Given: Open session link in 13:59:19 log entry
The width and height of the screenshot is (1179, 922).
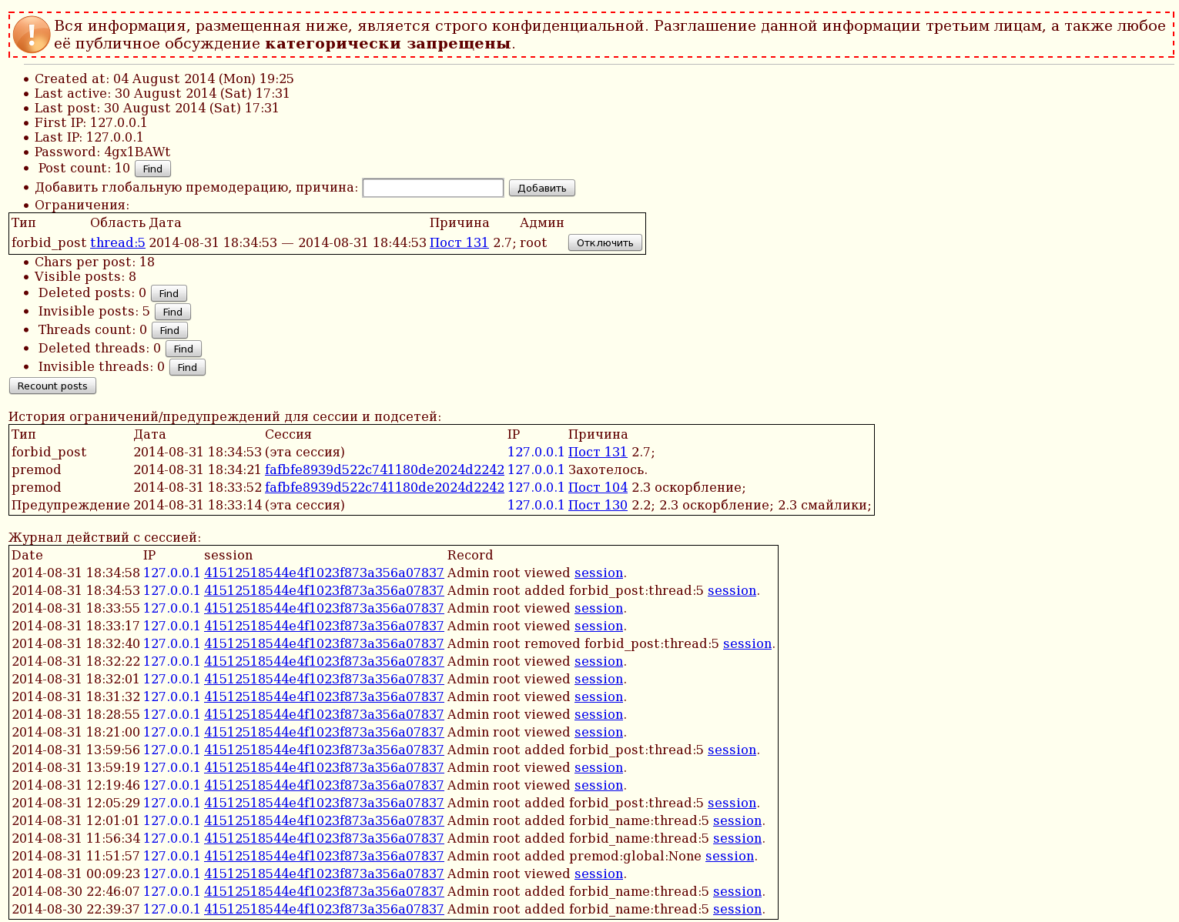Looking at the screenshot, I should 598,767.
